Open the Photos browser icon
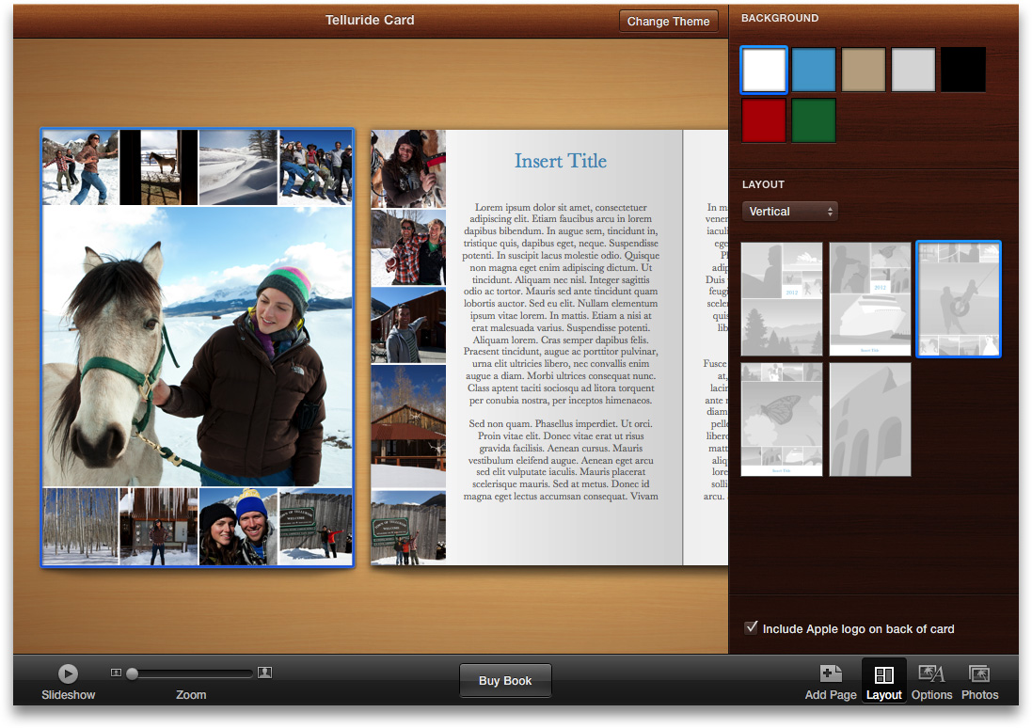Screen dimensions: 1032x728 (979, 673)
